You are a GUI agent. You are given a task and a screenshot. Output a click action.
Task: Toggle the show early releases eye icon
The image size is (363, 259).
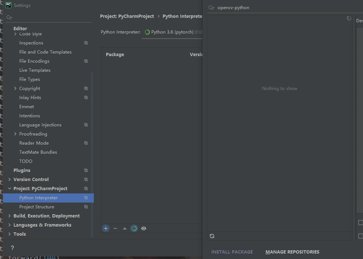tap(144, 228)
